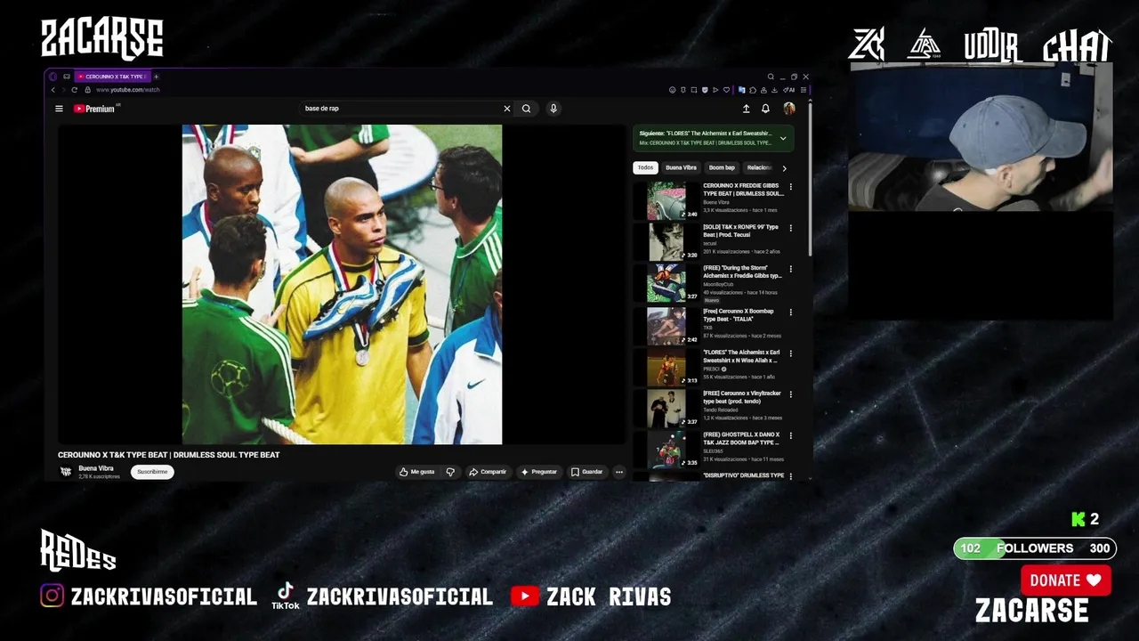Open options for GHOSTPELL X DANO video
Image resolution: width=1139 pixels, height=641 pixels.
click(x=790, y=434)
